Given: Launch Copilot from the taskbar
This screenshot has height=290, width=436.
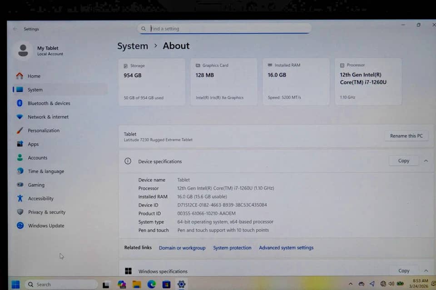Looking at the screenshot, I should click(x=122, y=285).
